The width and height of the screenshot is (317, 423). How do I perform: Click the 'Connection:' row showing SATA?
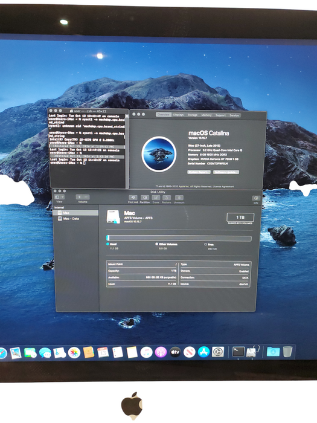click(x=214, y=277)
